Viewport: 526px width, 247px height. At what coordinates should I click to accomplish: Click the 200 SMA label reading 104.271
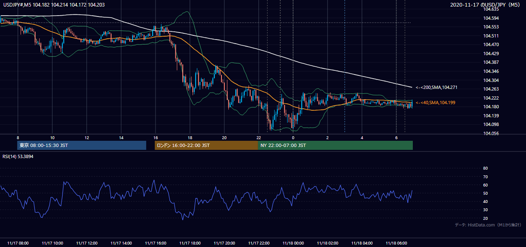click(437, 87)
